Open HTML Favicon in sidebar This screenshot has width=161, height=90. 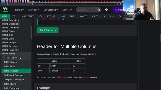point(10,46)
